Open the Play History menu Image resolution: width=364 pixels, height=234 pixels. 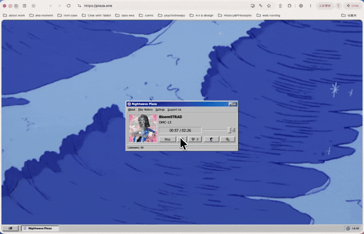(x=146, y=110)
